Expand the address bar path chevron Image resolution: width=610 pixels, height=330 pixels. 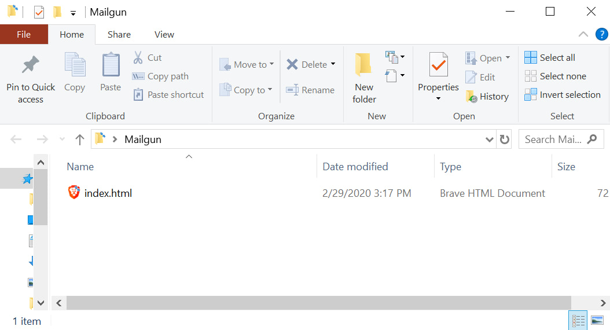point(115,140)
